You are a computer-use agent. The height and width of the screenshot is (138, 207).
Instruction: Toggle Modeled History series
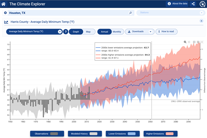pyautogui.click(x=84, y=134)
